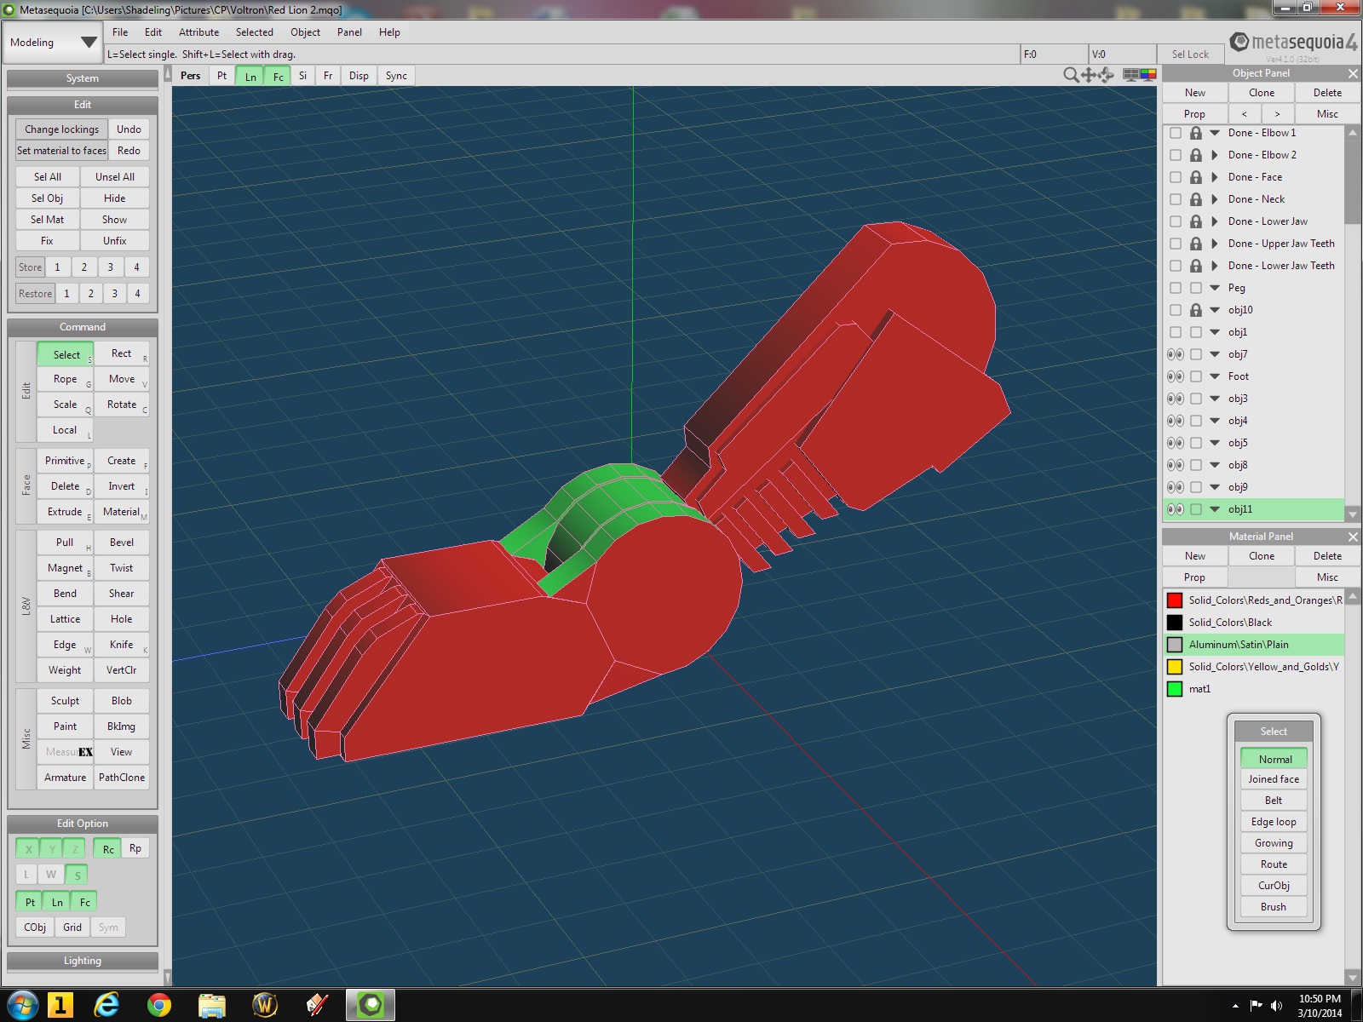
Task: Click the Undo button
Action: coord(129,129)
